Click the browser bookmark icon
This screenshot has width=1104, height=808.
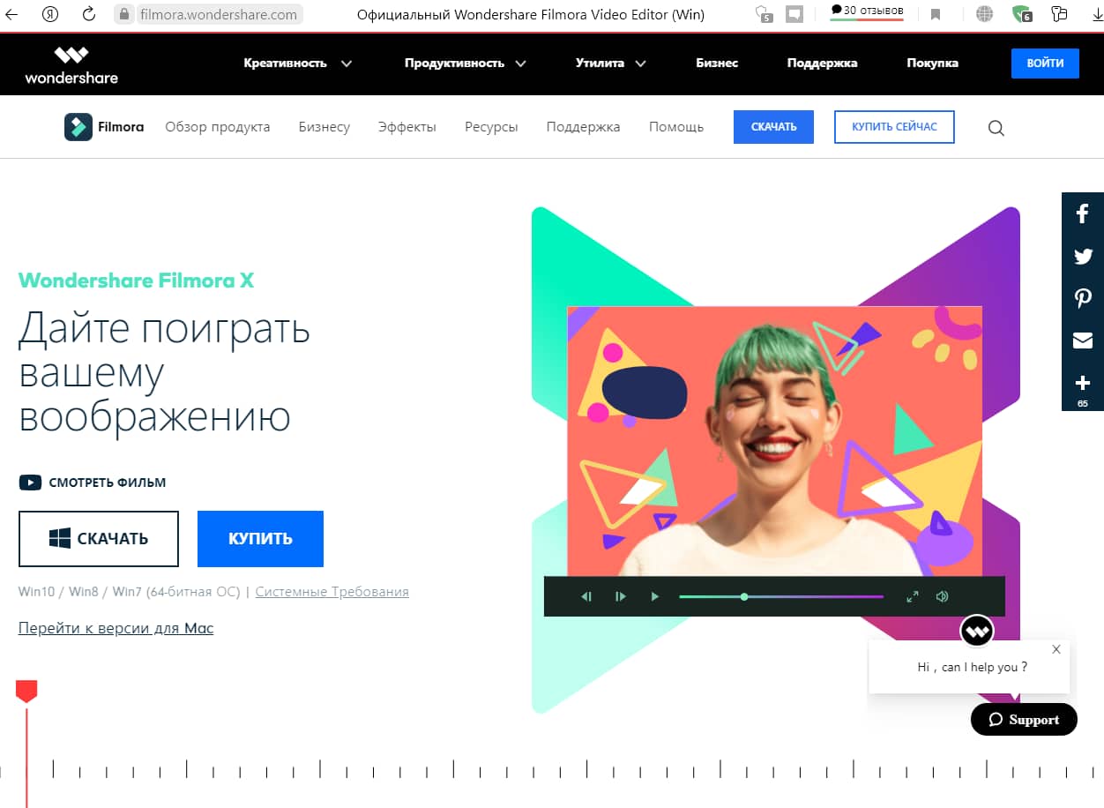point(936,14)
